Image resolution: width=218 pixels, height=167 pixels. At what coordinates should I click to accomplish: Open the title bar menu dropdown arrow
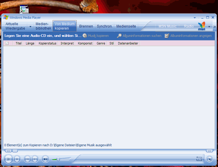coord(195,18)
